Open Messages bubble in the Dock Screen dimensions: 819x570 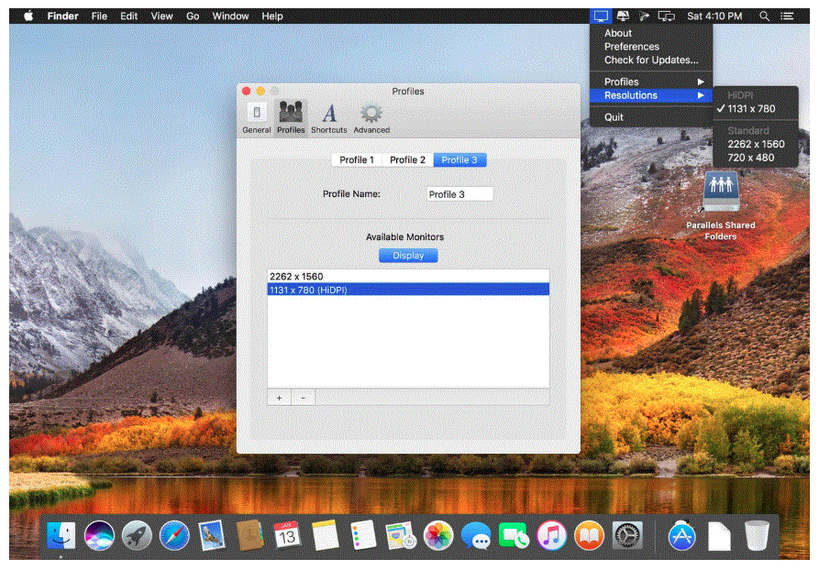(476, 535)
